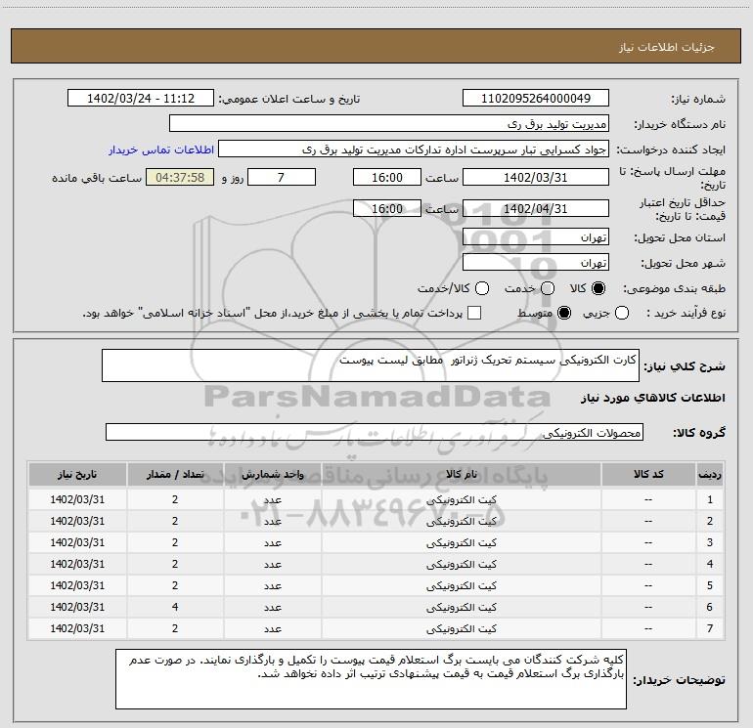Choose the متوسط purchase type radio
The image size is (753, 728).
[564, 313]
